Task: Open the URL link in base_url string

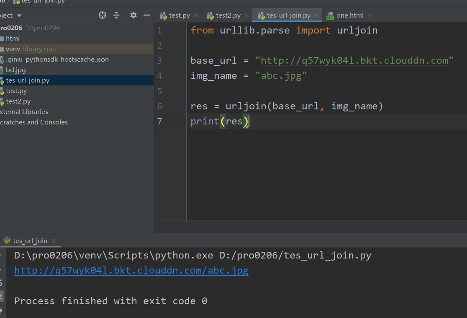Action: [354, 60]
